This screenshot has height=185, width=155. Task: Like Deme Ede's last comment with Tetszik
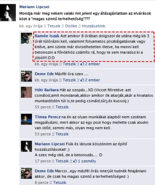click(60, 183)
